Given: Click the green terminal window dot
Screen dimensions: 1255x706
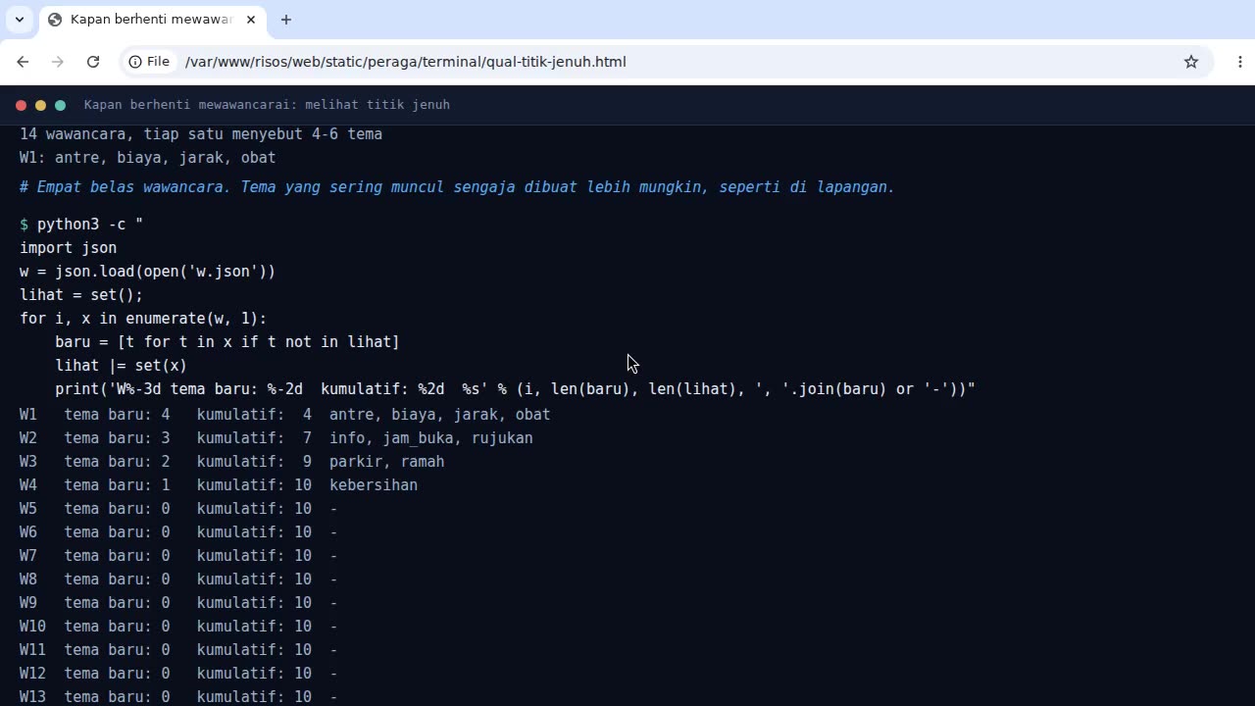Looking at the screenshot, I should (x=60, y=105).
